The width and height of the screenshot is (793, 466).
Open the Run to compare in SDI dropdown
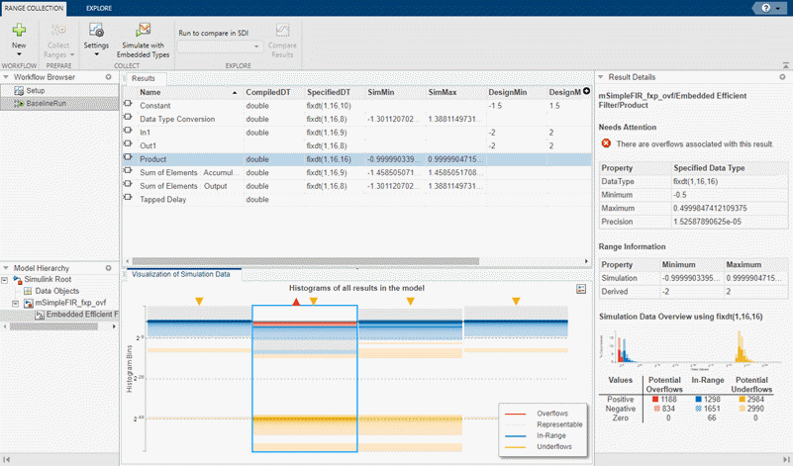click(x=219, y=47)
